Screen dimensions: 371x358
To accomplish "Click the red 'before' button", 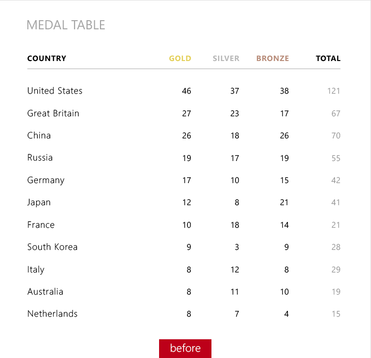I will click(185, 348).
